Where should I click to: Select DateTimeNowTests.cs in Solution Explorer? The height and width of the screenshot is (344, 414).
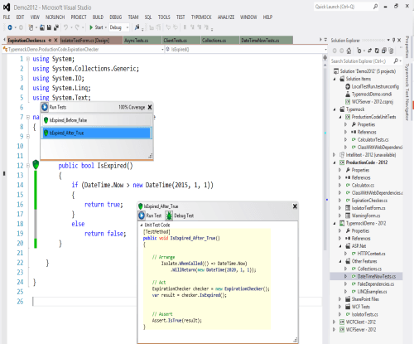pyautogui.click(x=377, y=276)
